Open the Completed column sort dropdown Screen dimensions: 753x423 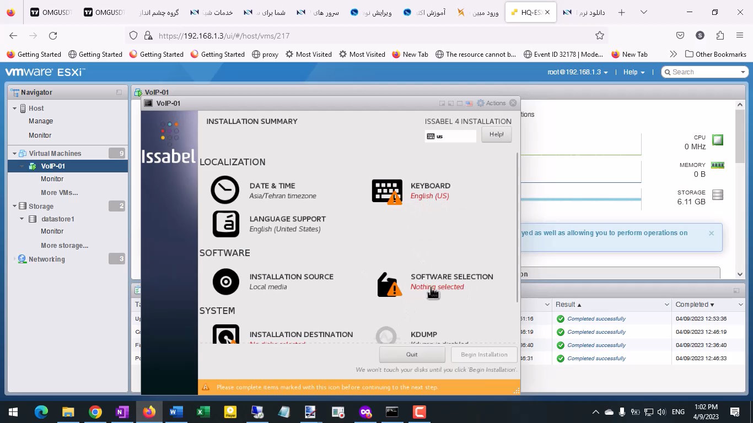point(740,305)
